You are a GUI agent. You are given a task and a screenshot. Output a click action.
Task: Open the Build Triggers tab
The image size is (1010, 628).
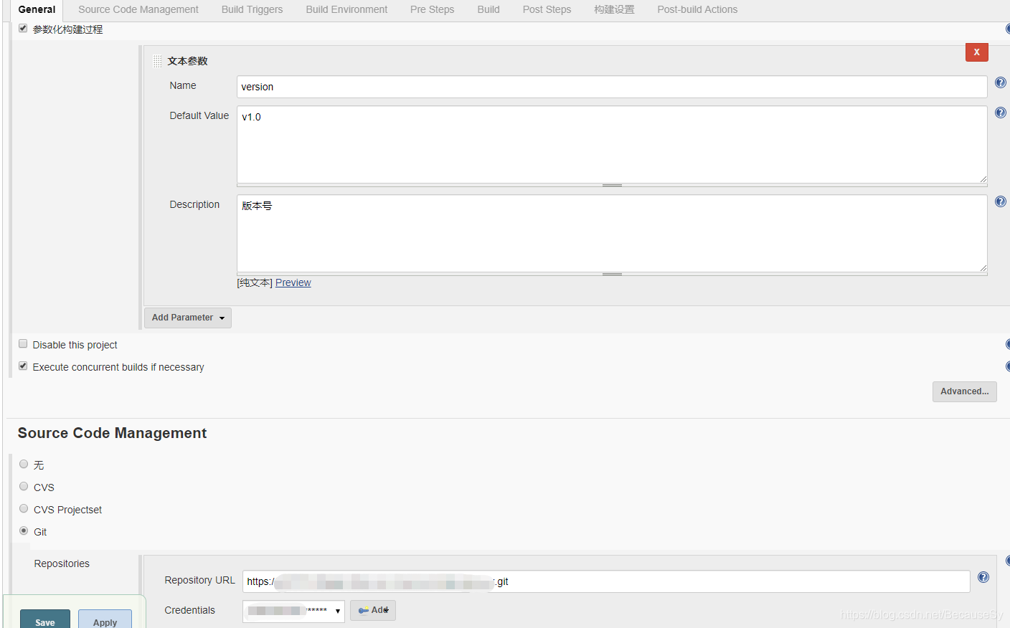252,10
